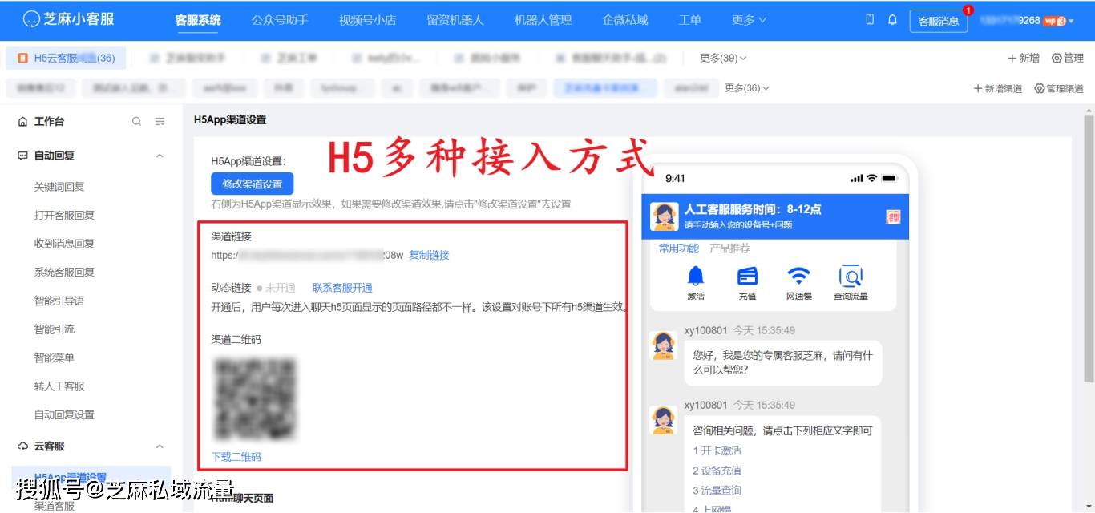Click the sidebar search icon

point(136,122)
